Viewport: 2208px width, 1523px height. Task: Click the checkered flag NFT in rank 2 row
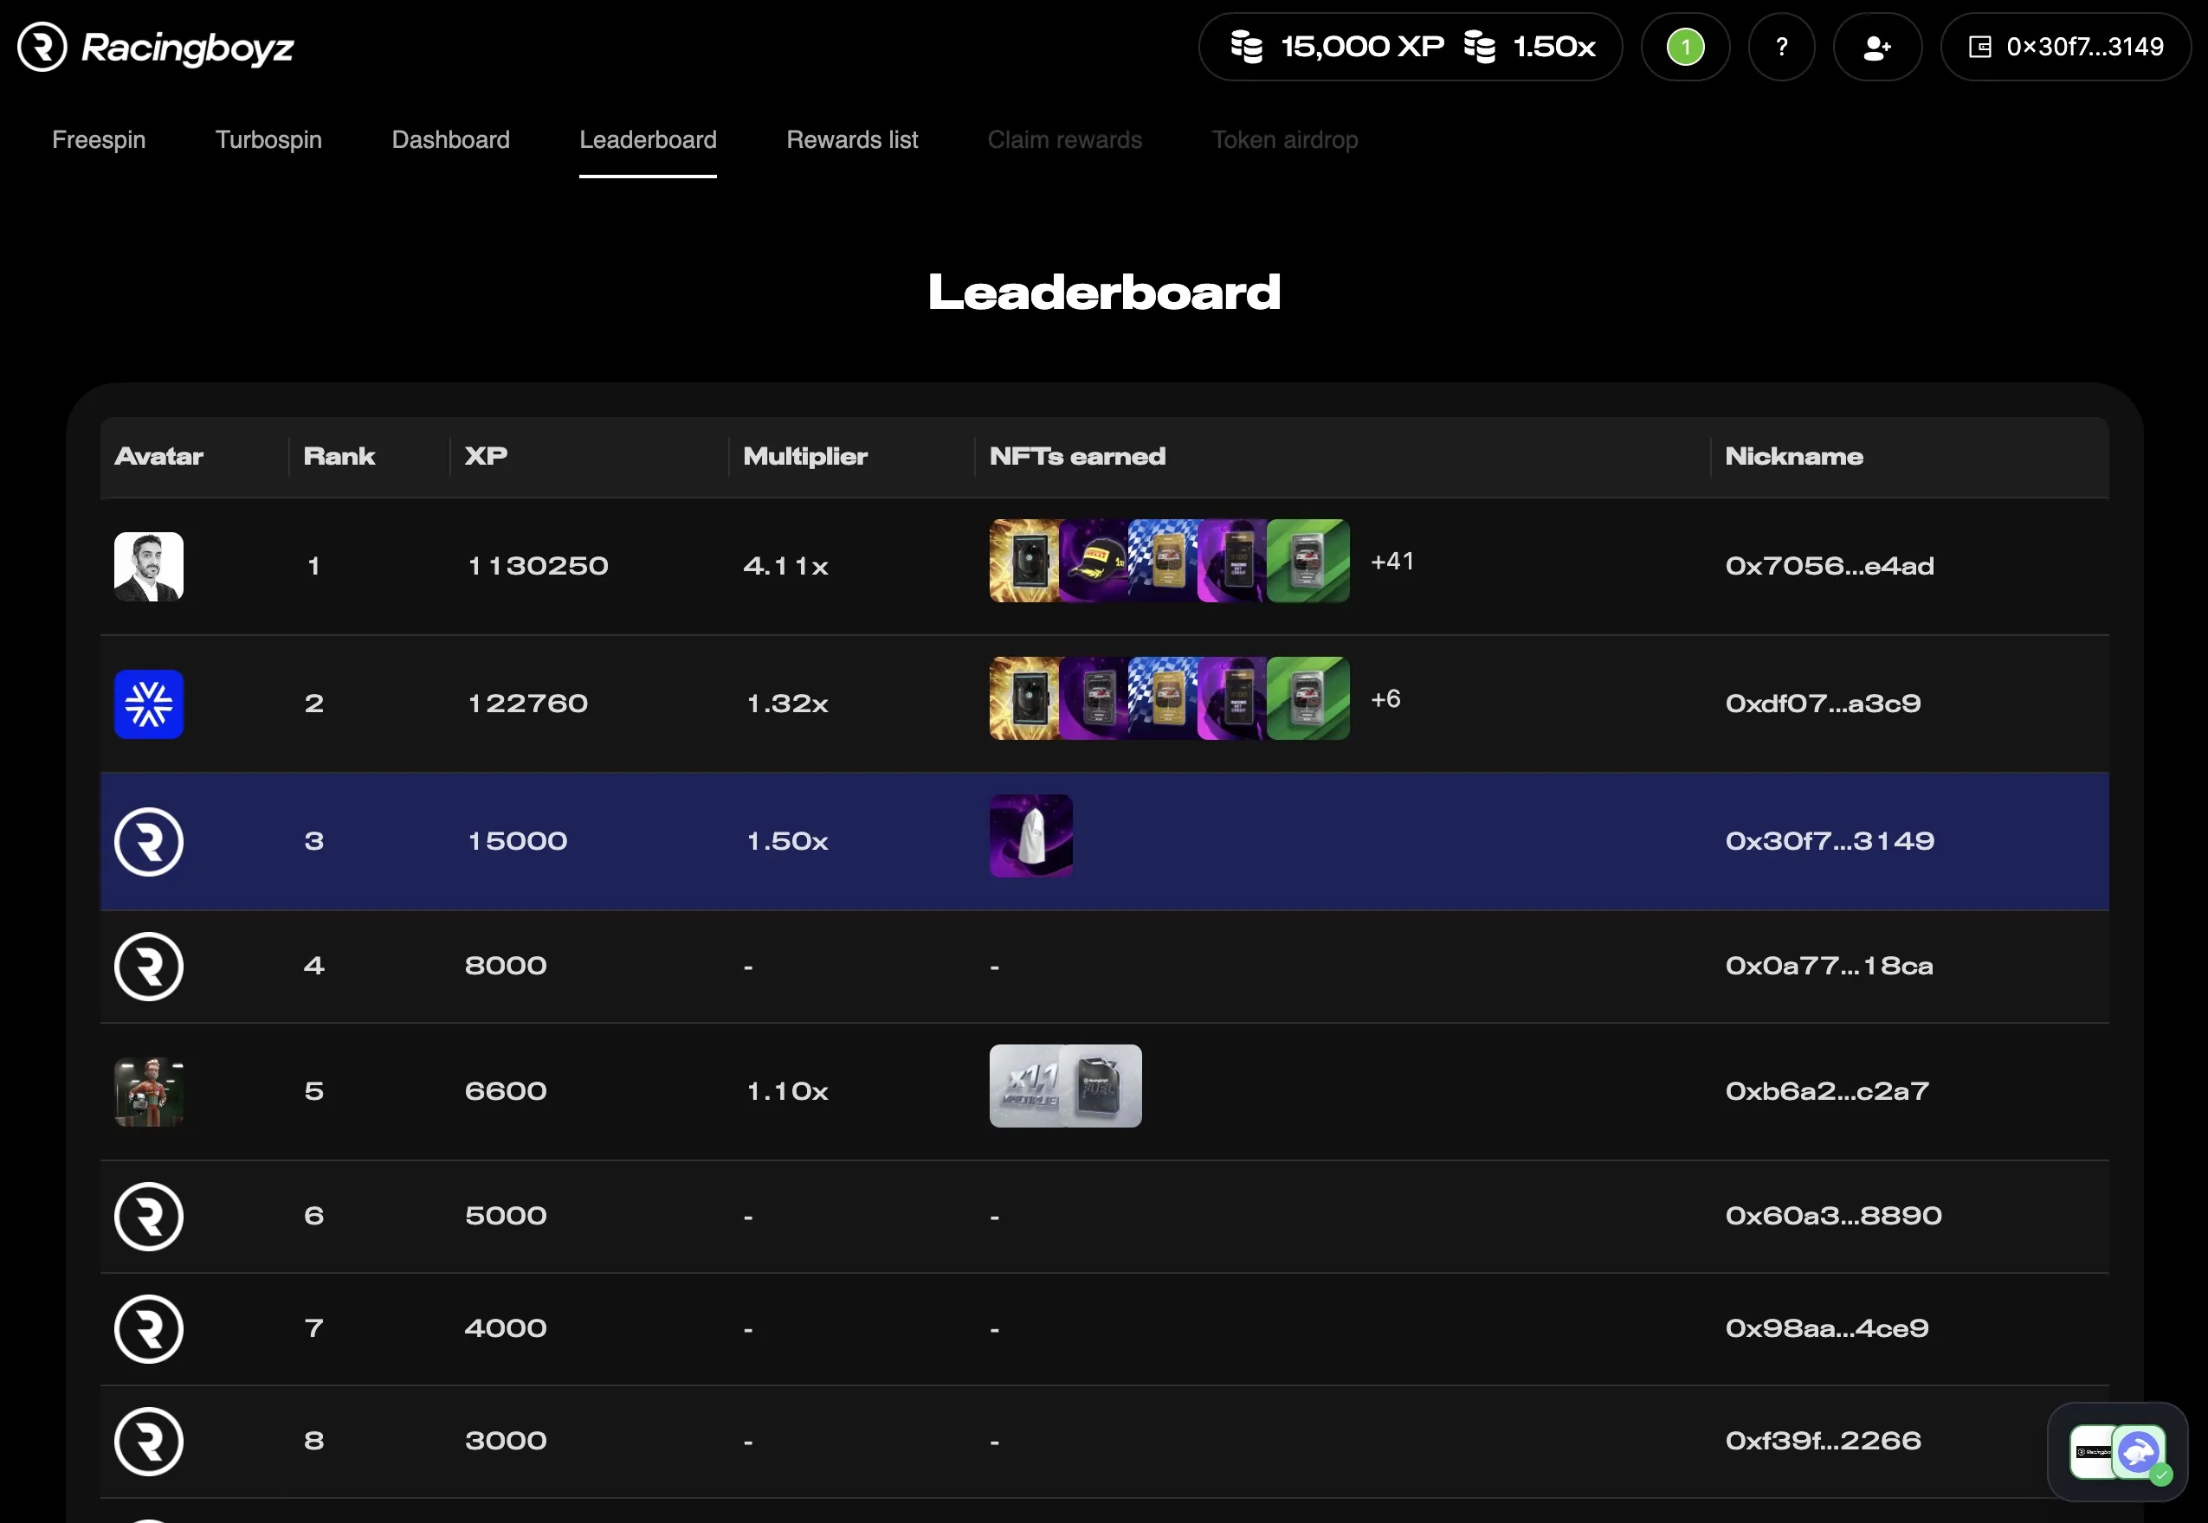click(1163, 698)
